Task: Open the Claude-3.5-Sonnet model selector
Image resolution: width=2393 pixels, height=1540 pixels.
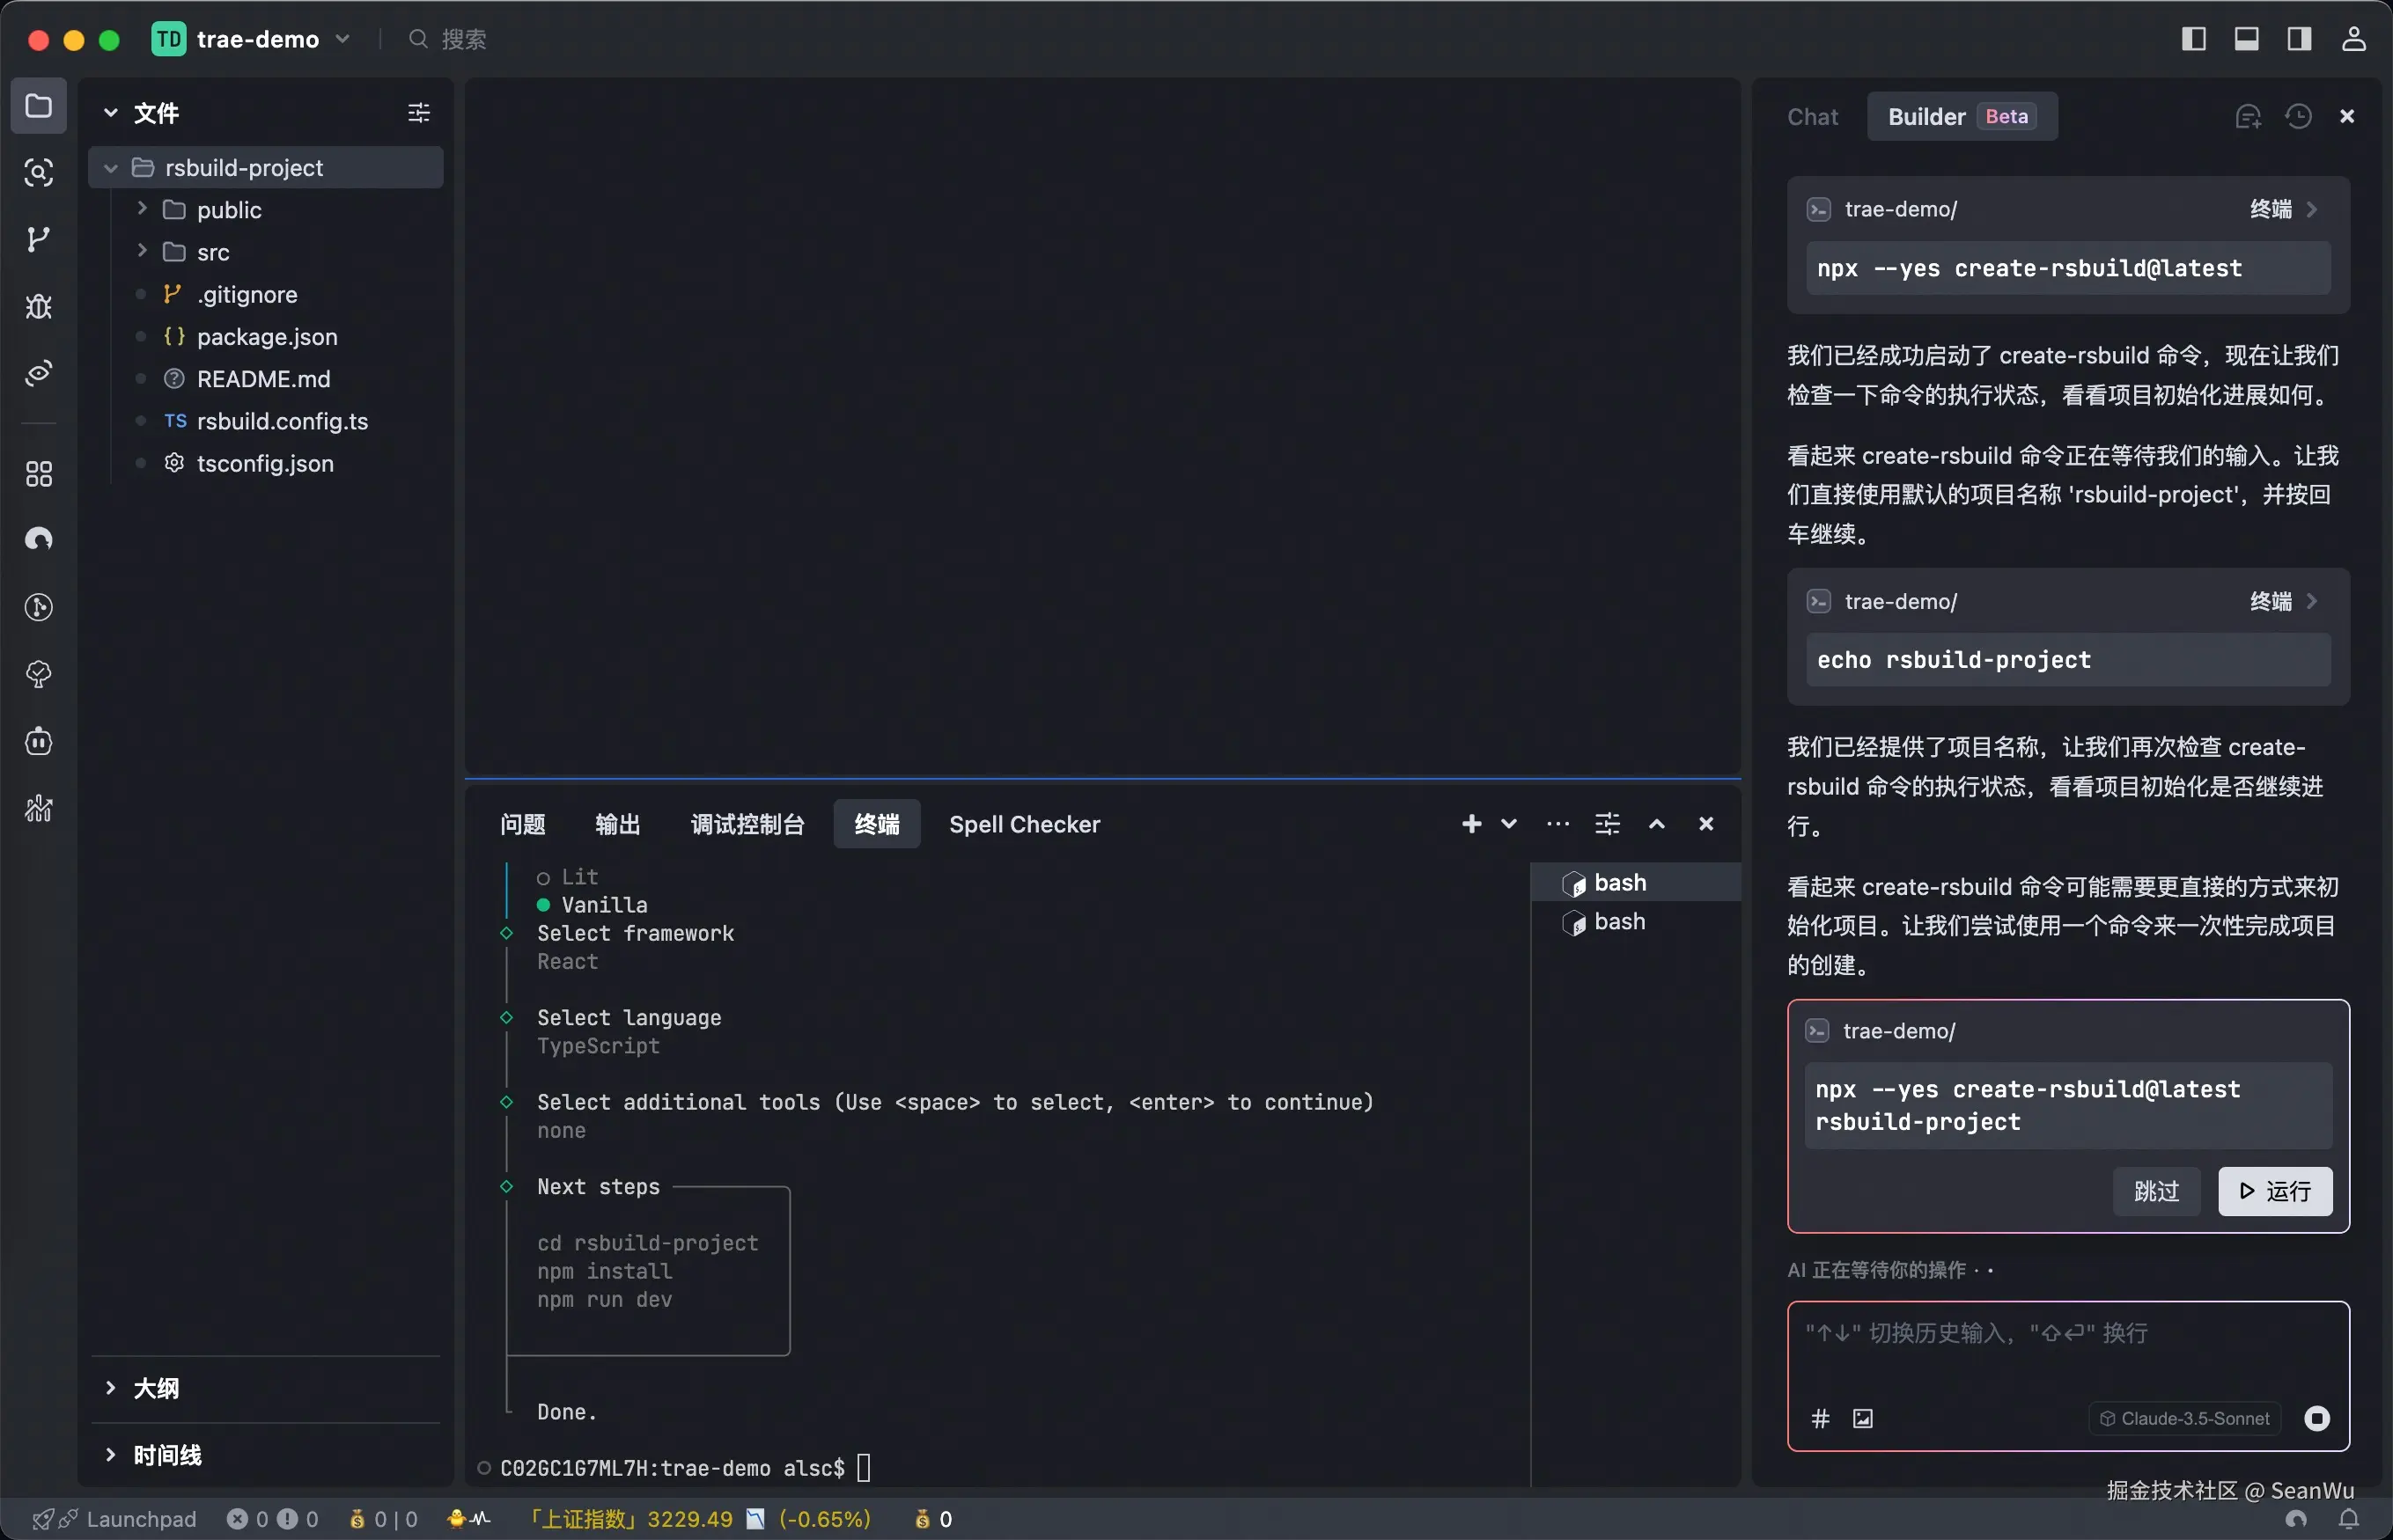Action: click(2184, 1418)
